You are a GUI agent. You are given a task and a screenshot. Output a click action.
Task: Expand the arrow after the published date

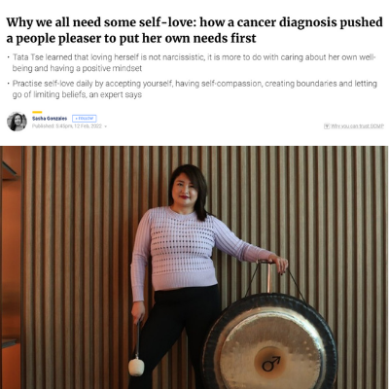pyautogui.click(x=106, y=126)
